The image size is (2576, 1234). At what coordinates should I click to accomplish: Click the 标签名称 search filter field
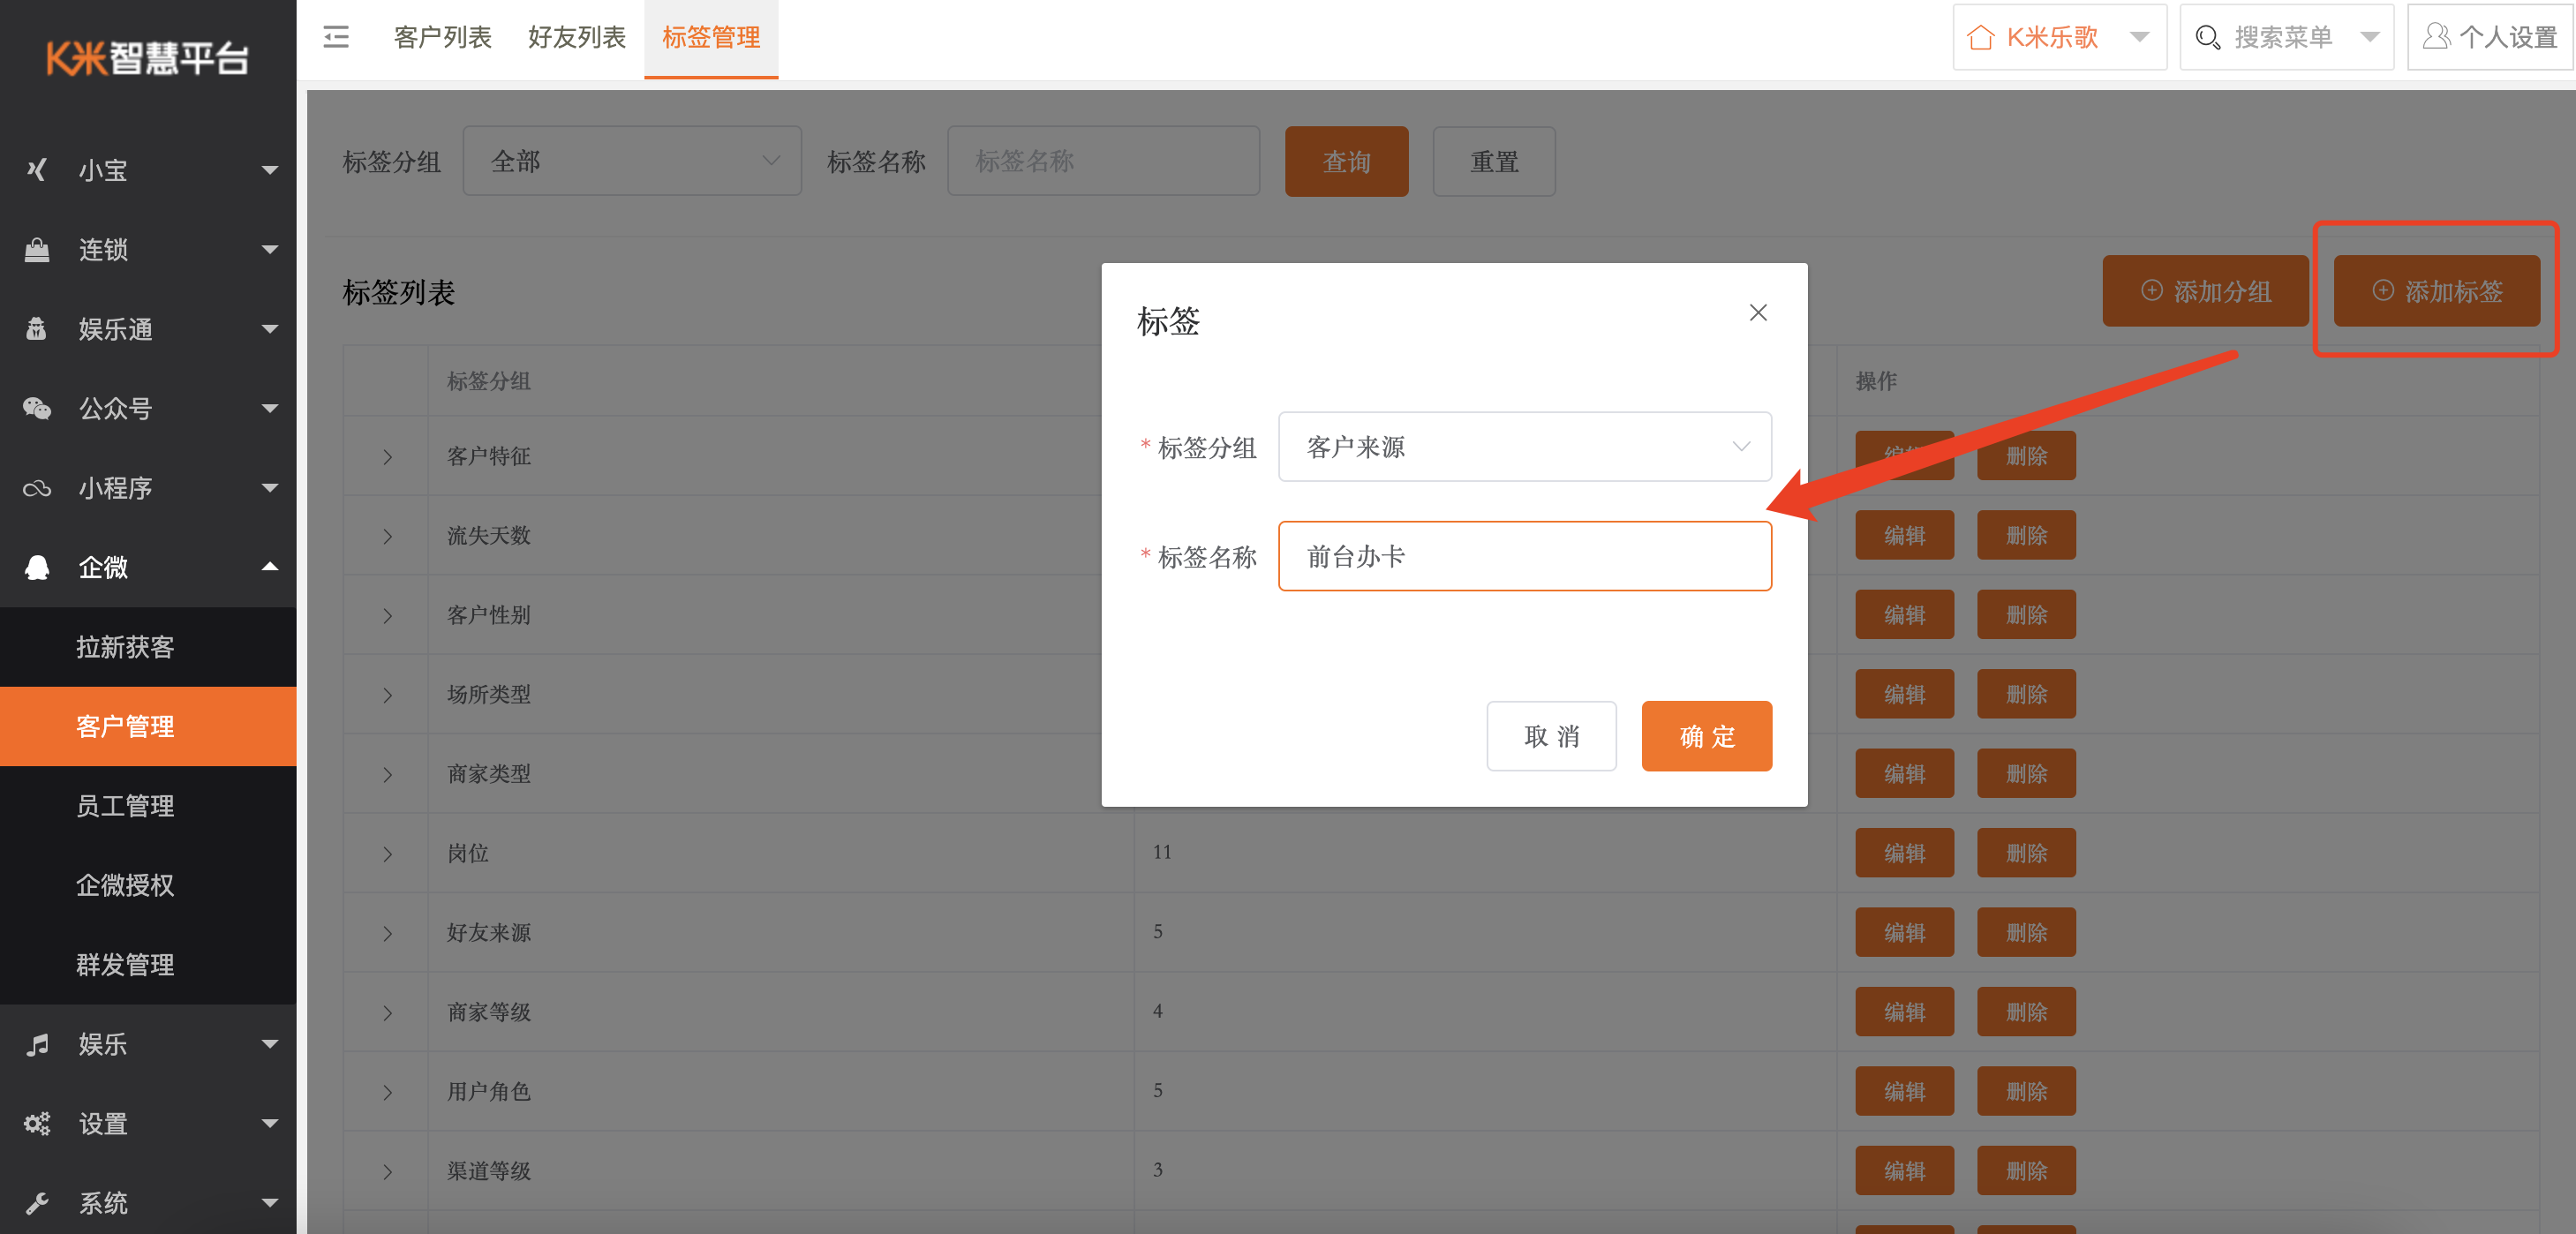click(1103, 161)
